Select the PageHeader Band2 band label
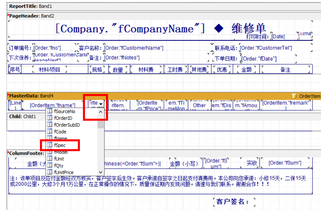This screenshot has width=321, height=210. click(31, 16)
